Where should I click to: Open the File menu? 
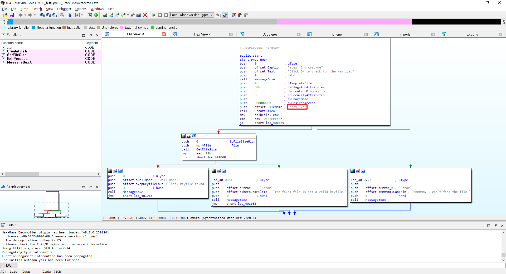[x=4, y=9]
